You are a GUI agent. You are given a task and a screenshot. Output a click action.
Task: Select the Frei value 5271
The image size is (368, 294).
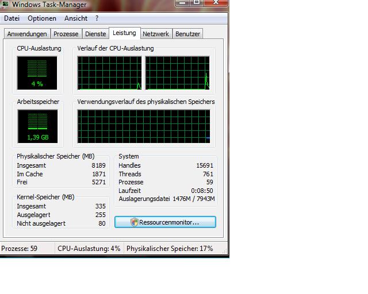[99, 182]
